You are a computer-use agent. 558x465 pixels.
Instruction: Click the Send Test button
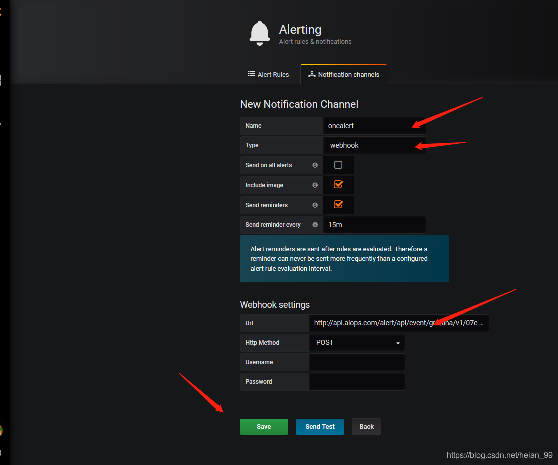[320, 426]
